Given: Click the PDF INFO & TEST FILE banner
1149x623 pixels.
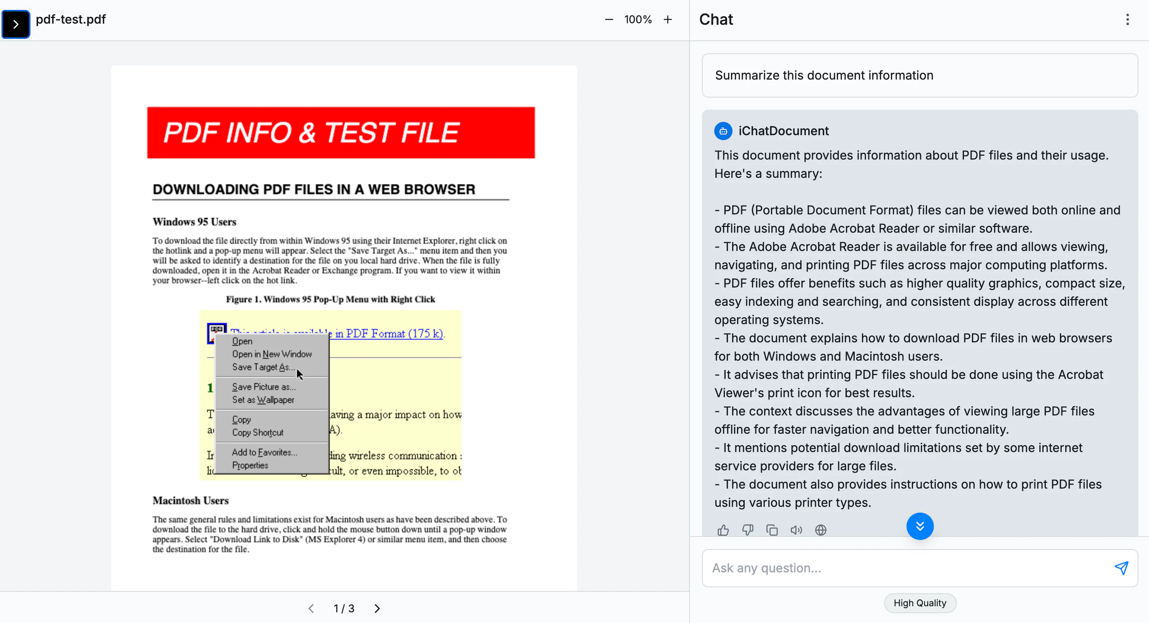Looking at the screenshot, I should coord(341,133).
